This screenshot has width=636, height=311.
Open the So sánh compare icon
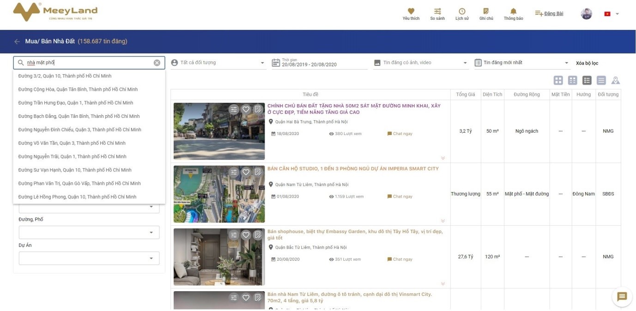(437, 12)
